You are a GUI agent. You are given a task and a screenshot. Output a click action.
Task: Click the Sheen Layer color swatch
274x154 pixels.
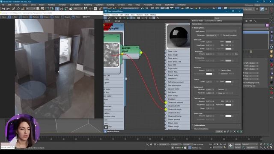pyautogui.click(x=228, y=116)
